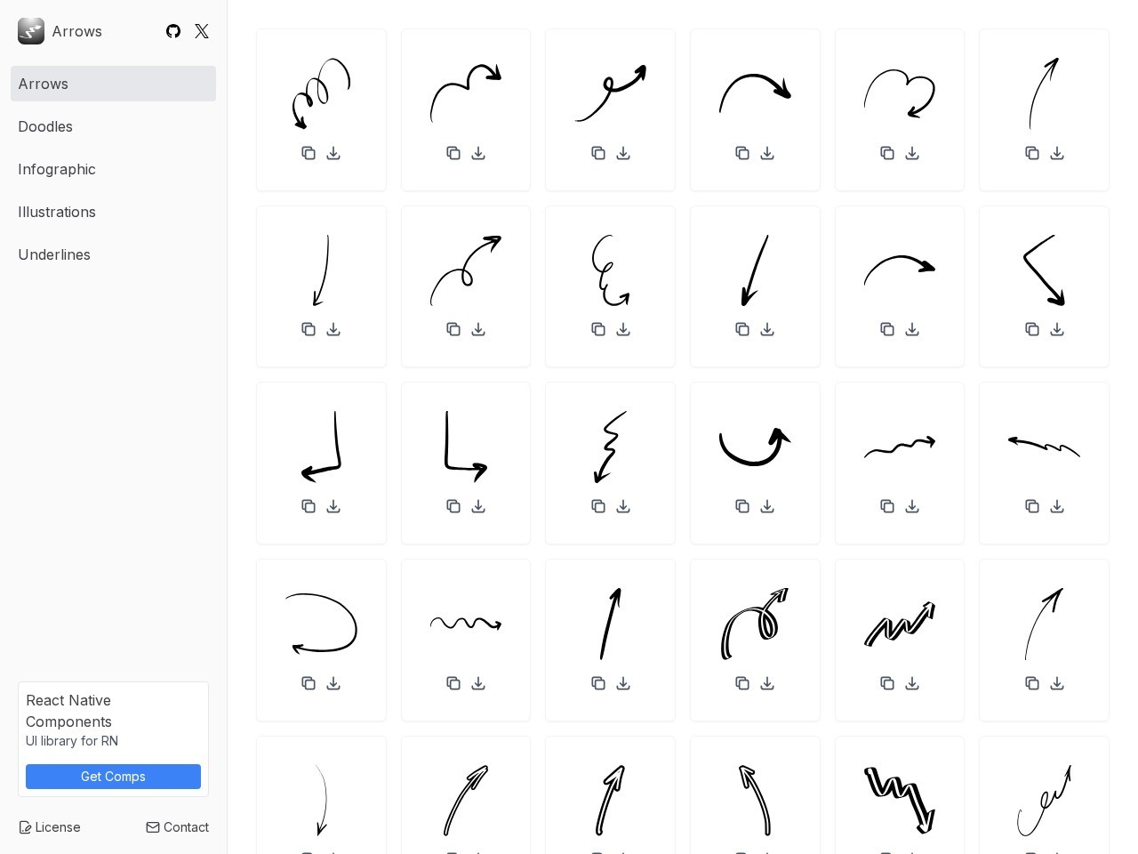Click the Get Comps button
The image size is (1138, 854).
point(113,777)
